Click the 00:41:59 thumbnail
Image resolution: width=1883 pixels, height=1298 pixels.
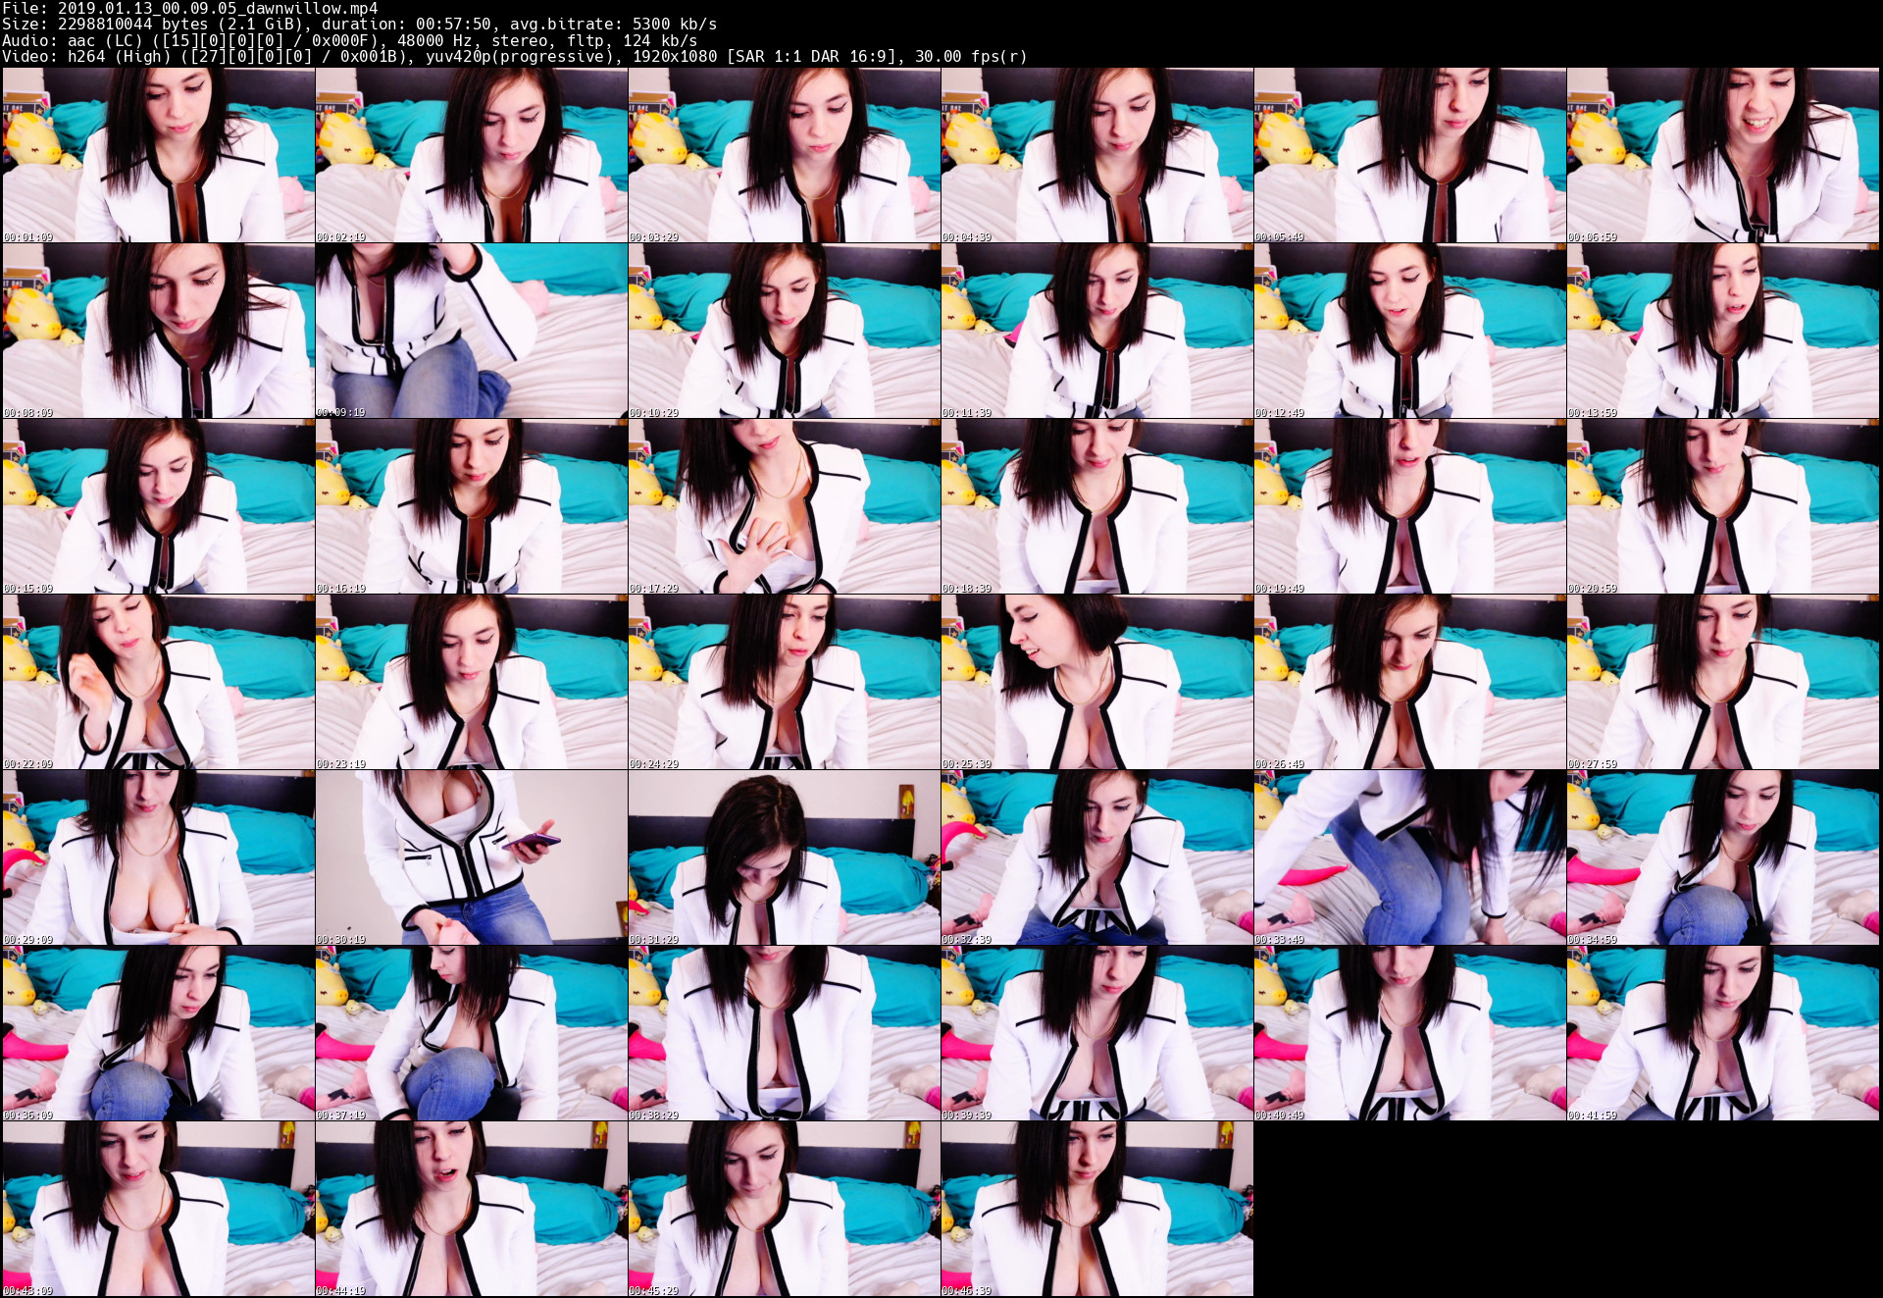tap(1722, 1033)
